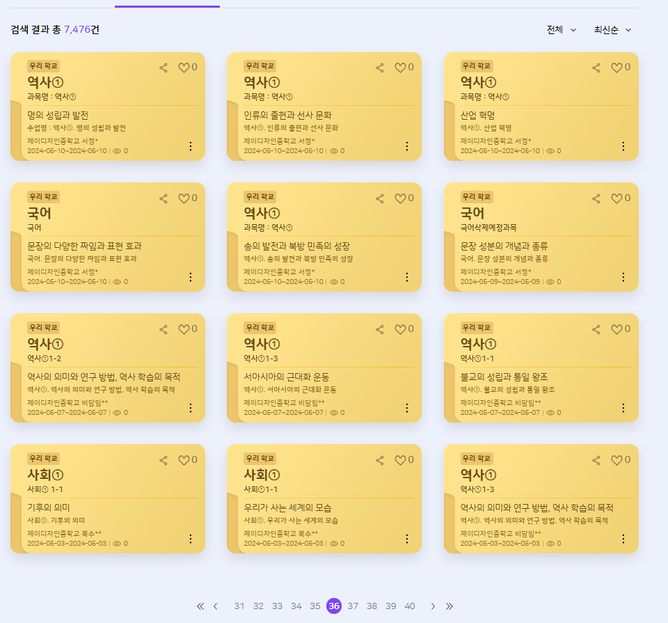Like the 불교의 성립과 통일 왕조 card
This screenshot has height=623, width=668.
point(617,329)
